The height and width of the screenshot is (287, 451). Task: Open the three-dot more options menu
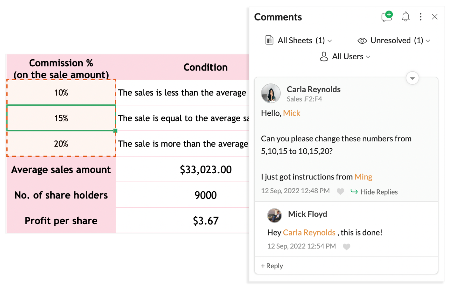click(x=420, y=17)
